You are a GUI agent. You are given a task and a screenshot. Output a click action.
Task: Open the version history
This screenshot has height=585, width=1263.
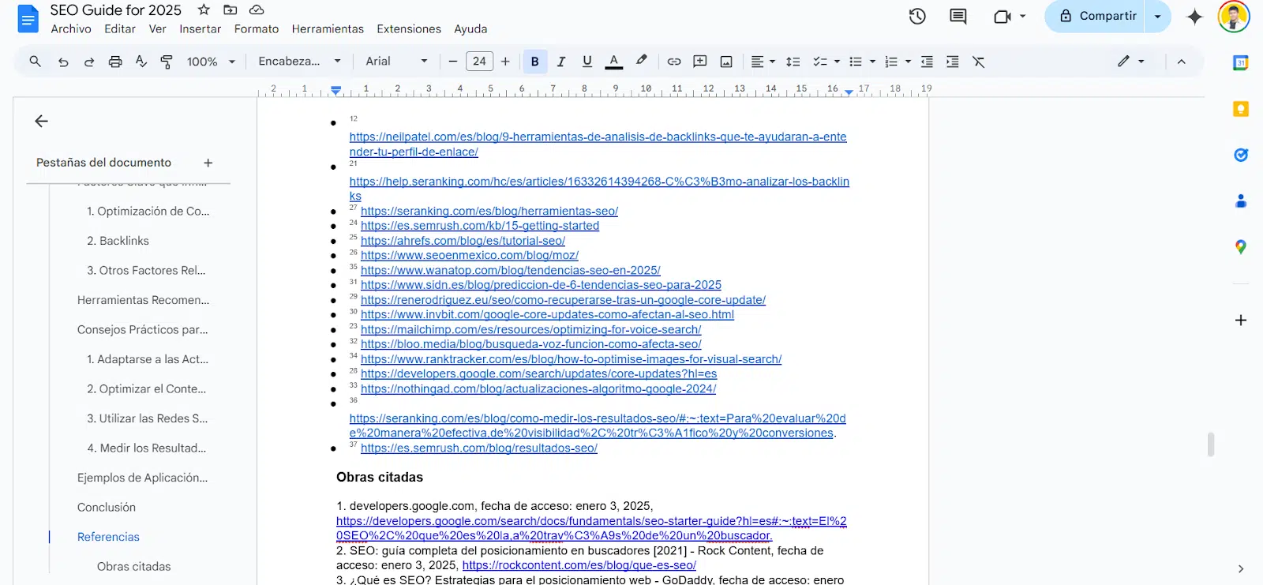(x=917, y=16)
